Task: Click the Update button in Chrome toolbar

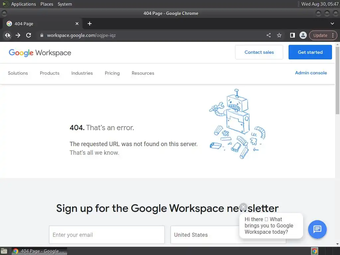Action: click(x=320, y=35)
